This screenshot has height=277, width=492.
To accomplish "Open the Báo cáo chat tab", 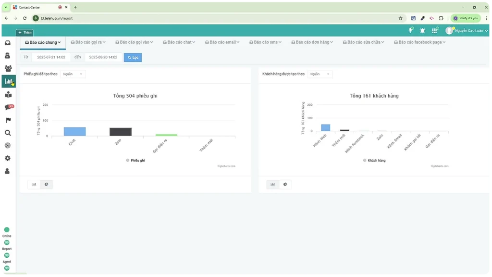I will coord(179,42).
